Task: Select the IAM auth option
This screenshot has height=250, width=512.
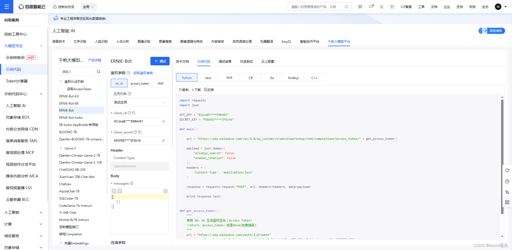Action: [161, 83]
